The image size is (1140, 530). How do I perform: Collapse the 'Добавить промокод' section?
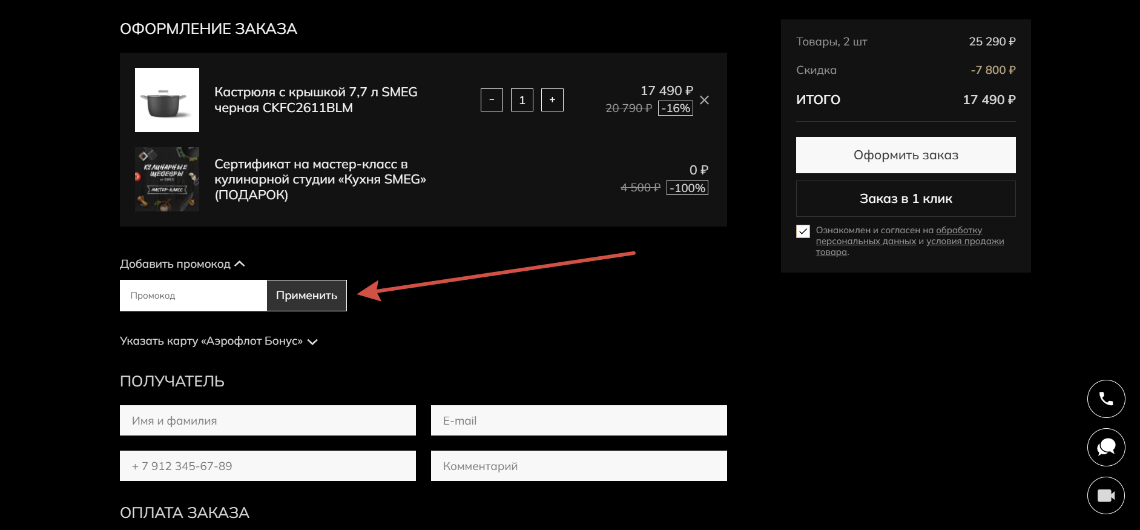(182, 264)
